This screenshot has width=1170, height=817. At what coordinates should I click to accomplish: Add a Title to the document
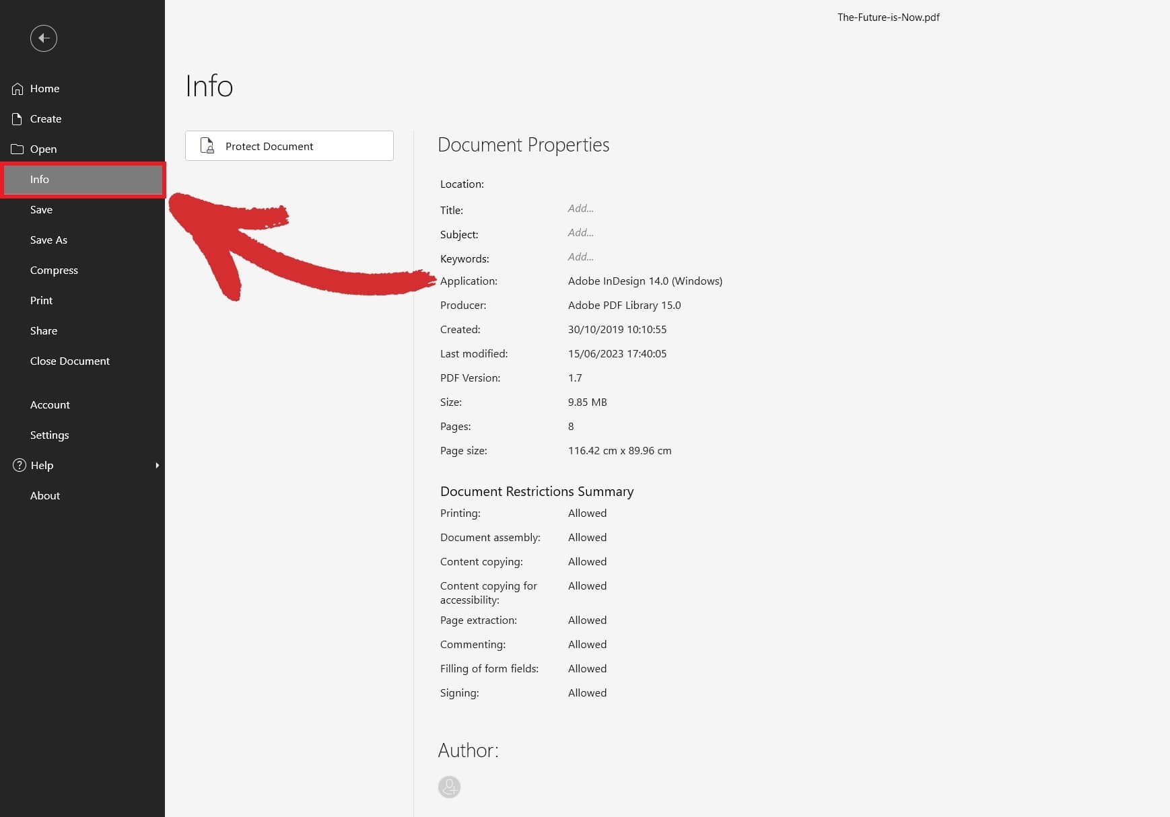tap(580, 209)
